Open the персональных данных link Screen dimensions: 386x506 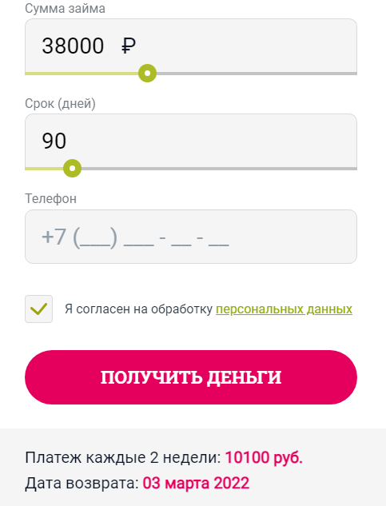coord(284,309)
